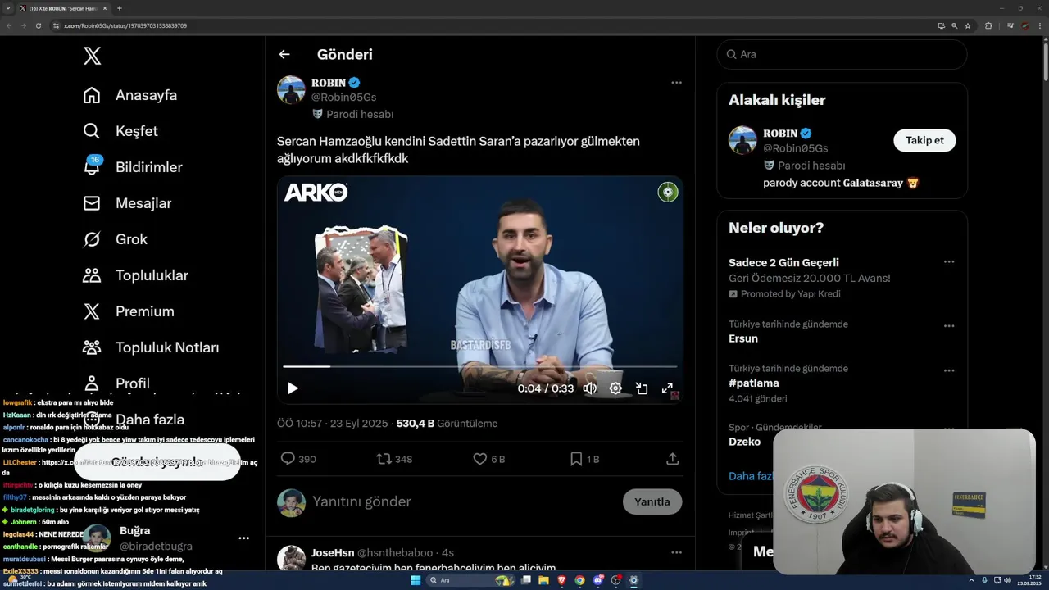Seek on the video progress bar
This screenshot has width=1049, height=590.
coord(480,367)
